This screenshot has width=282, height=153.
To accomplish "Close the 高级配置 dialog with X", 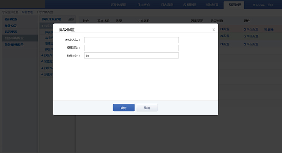I will pyautogui.click(x=214, y=30).
